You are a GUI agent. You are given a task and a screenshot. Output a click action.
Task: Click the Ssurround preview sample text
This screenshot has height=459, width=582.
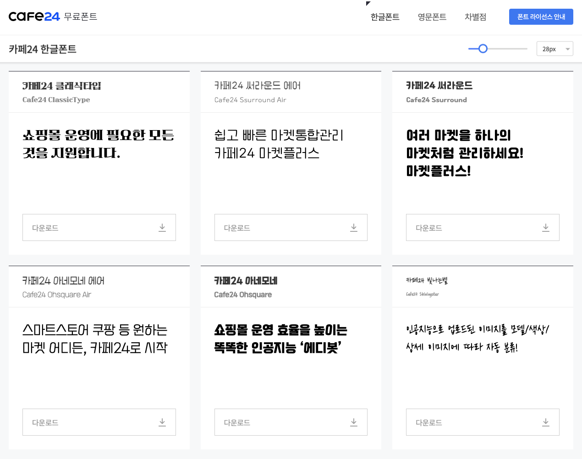tap(465, 153)
